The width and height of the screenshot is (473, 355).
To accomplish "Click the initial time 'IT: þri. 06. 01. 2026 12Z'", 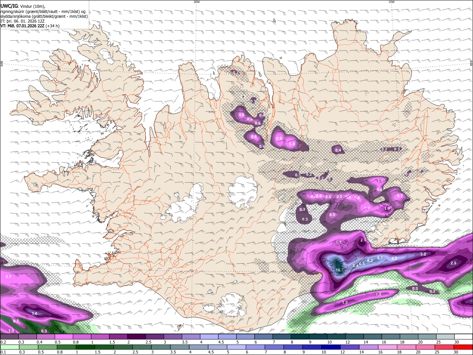I will 23,21.
